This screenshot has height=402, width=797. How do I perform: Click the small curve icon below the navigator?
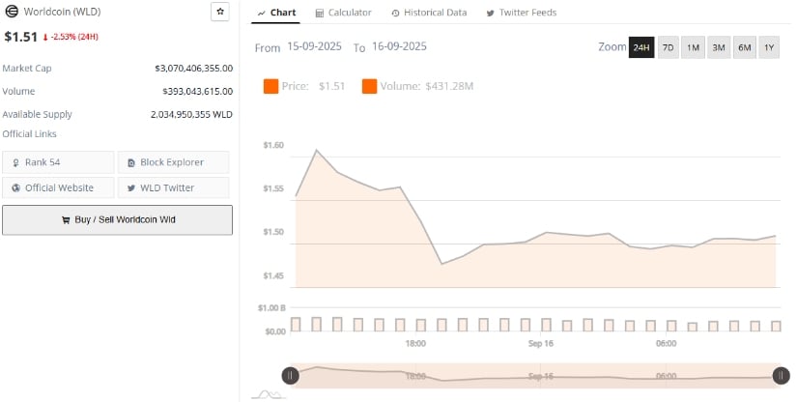[x=267, y=394]
